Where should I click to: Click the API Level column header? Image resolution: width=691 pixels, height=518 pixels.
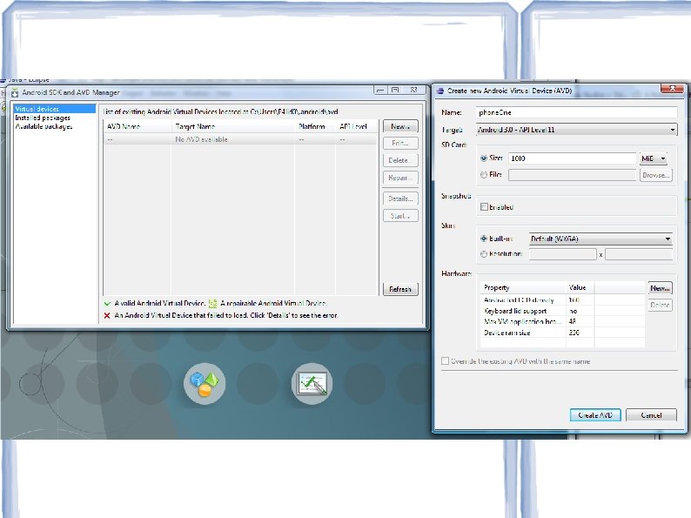coord(356,126)
